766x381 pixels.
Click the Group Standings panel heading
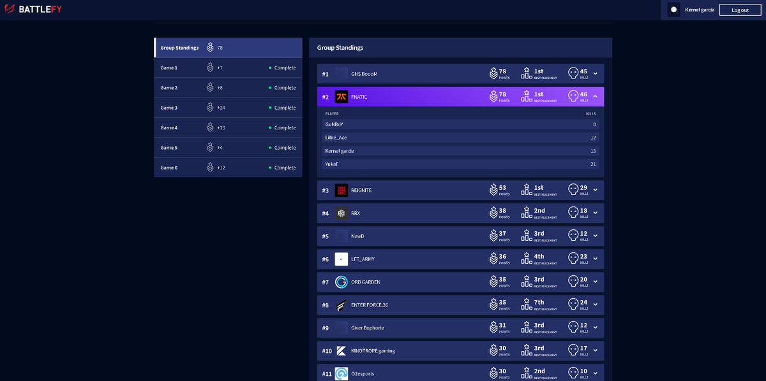(x=340, y=48)
